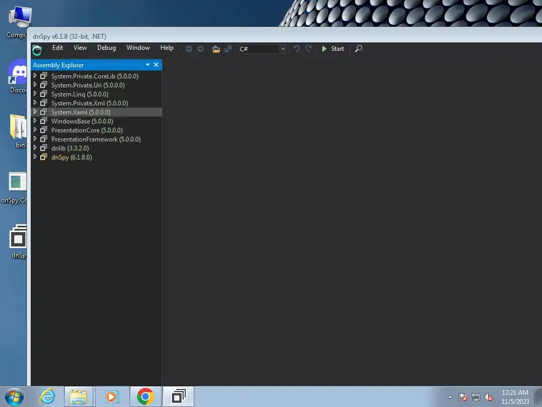Select System.Private.Uri (5.0.0.0) text

point(88,85)
